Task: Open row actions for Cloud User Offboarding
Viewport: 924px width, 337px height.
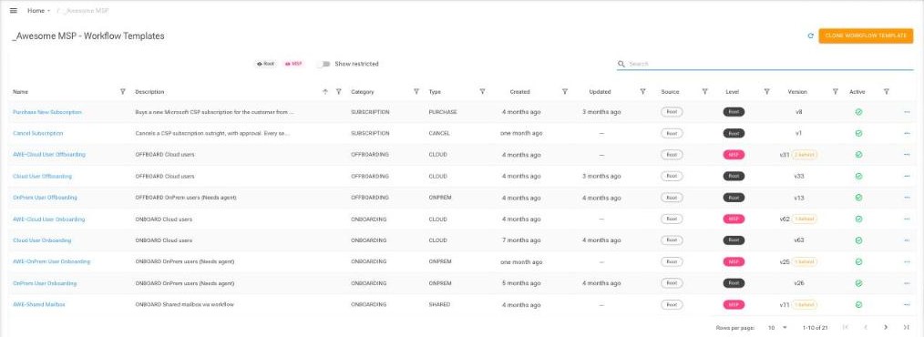Action: [x=907, y=176]
